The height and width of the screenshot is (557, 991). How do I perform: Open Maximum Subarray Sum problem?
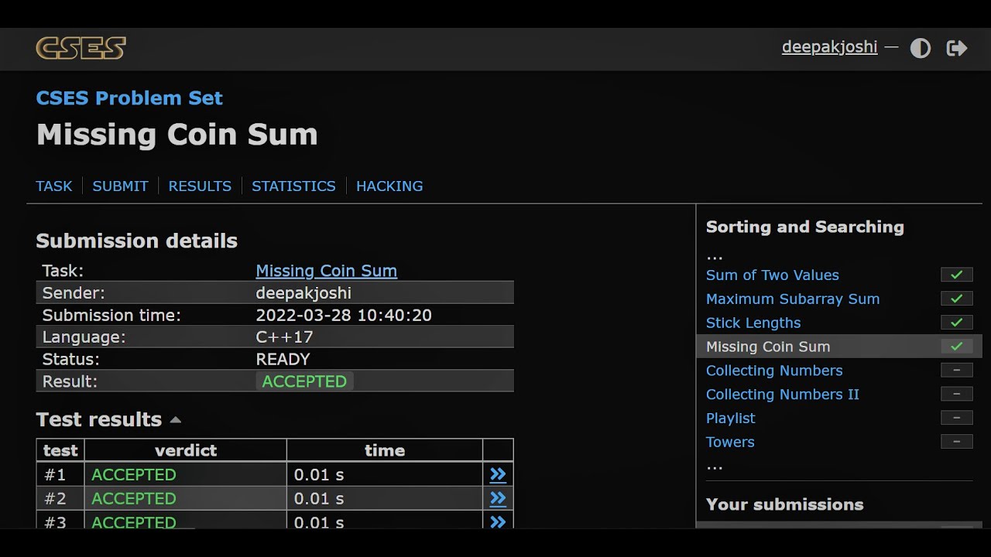tap(793, 299)
